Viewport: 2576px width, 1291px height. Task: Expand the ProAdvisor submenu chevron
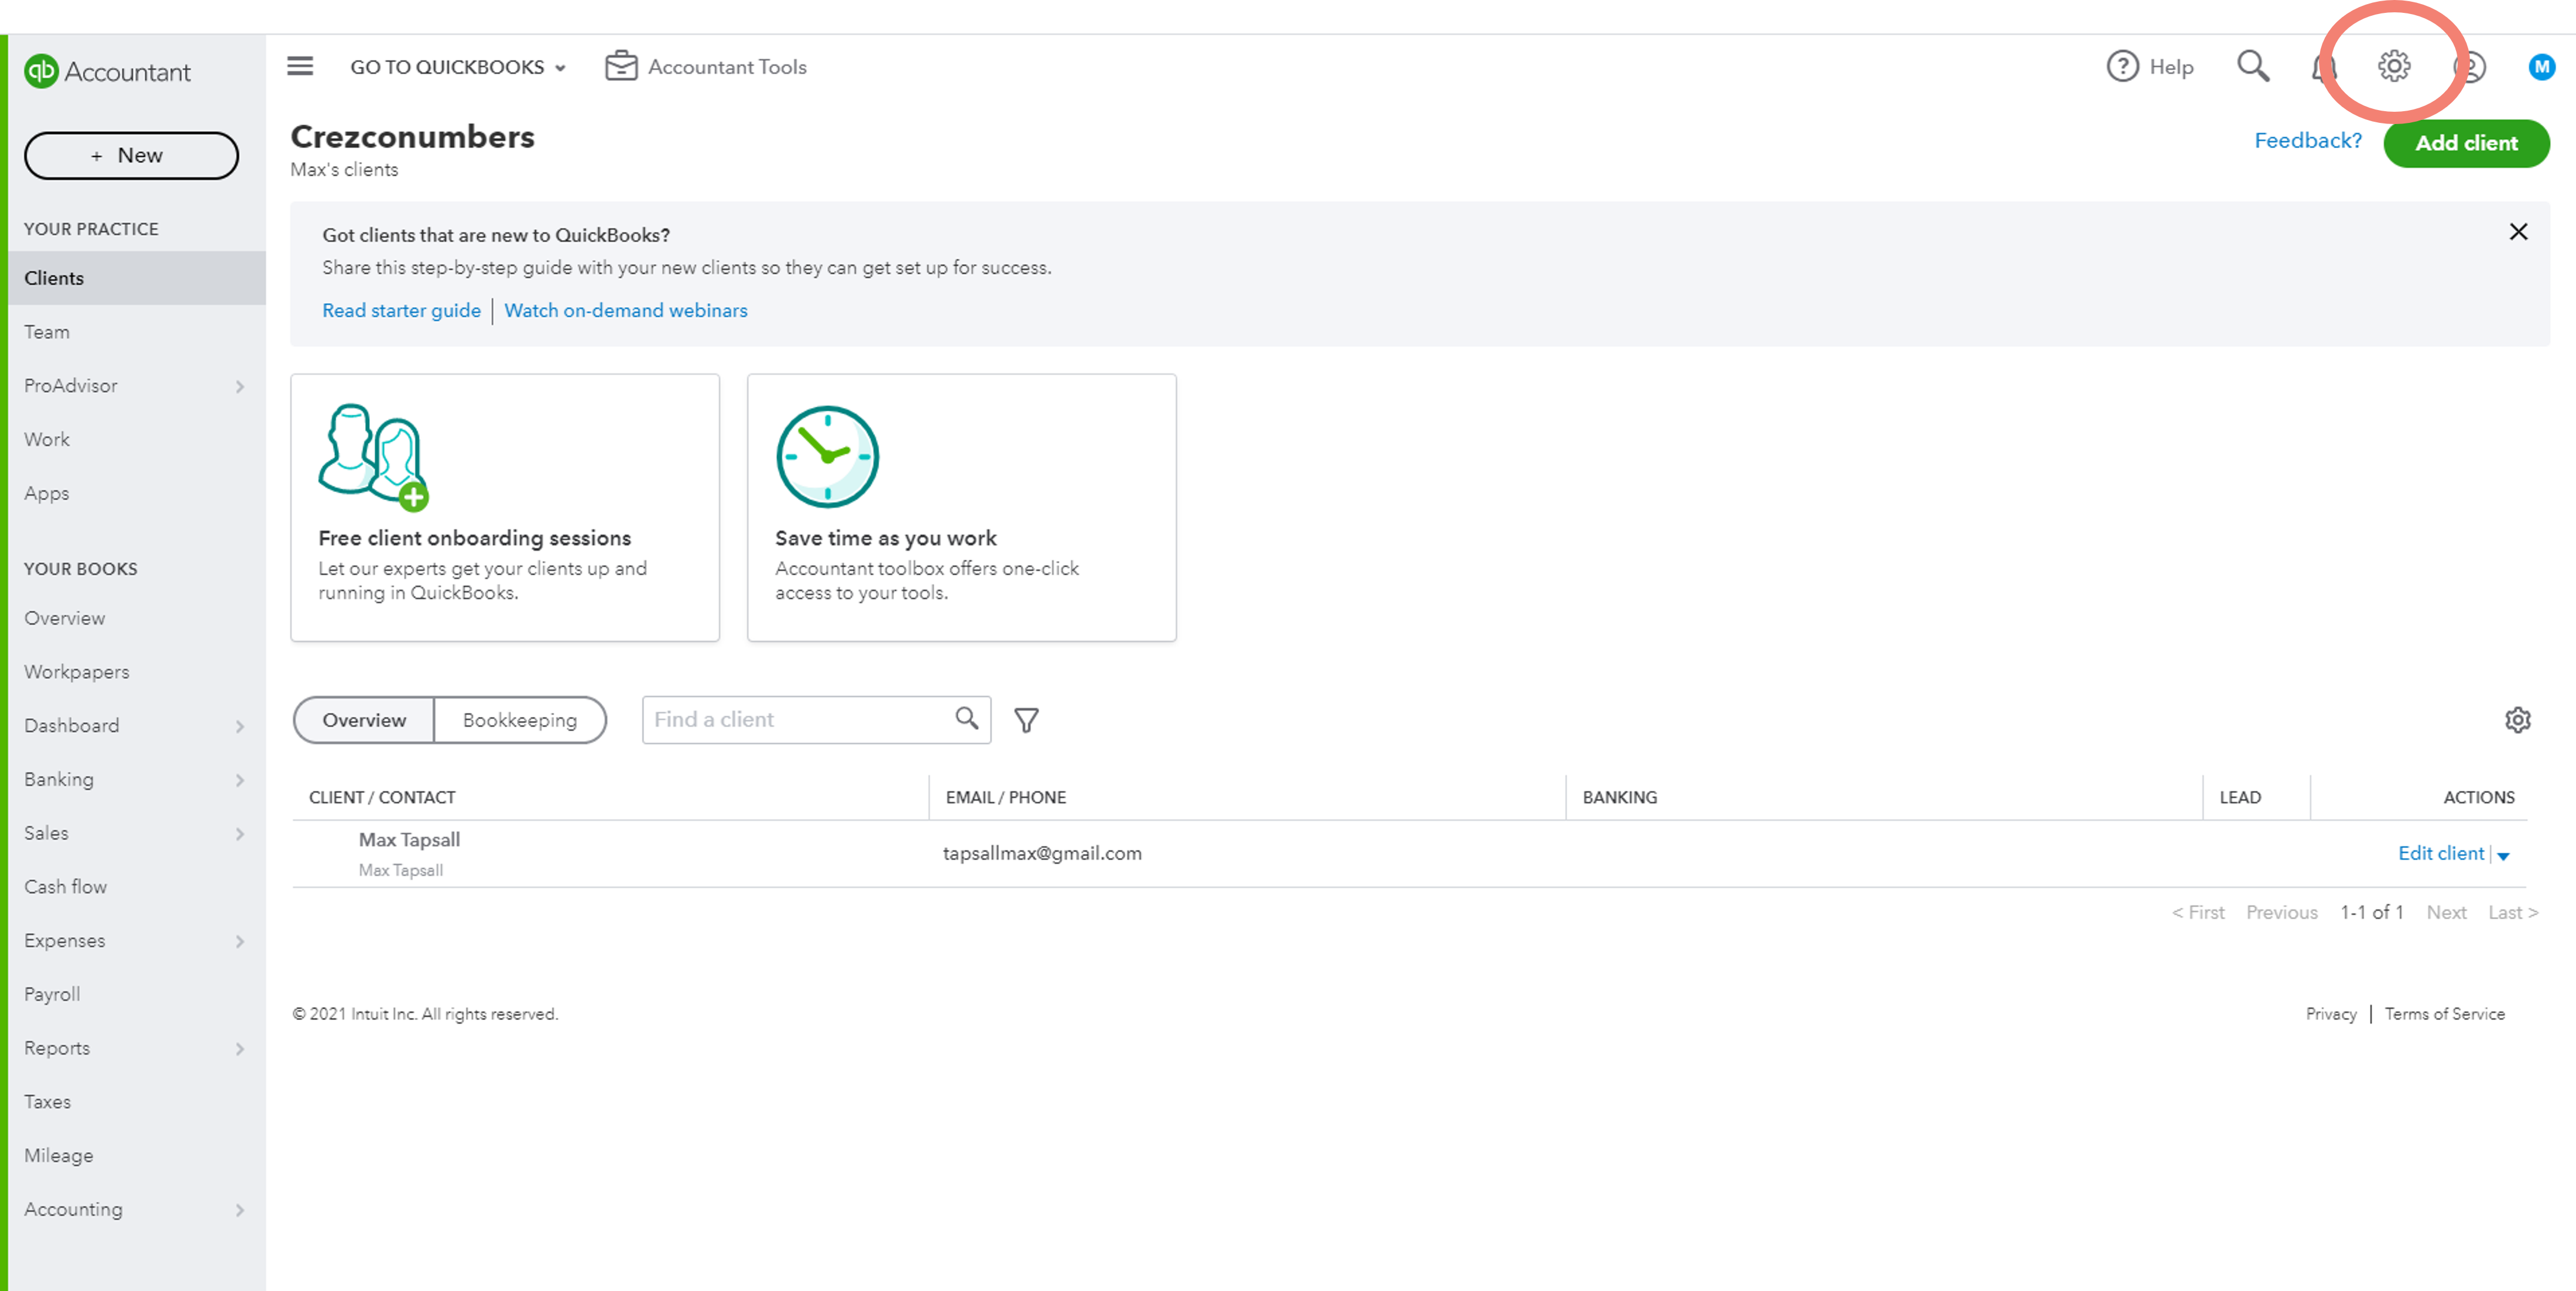(240, 387)
